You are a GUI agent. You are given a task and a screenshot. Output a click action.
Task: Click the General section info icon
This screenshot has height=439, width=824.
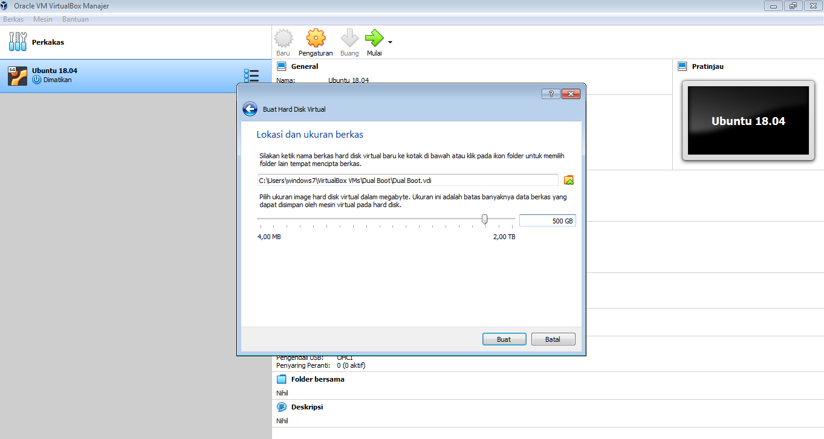point(282,66)
